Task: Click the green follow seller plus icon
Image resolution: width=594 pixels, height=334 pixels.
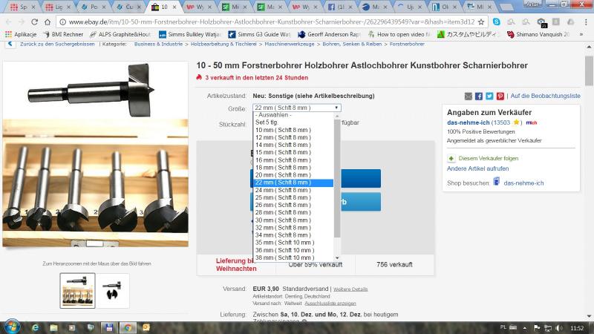Action: point(451,158)
